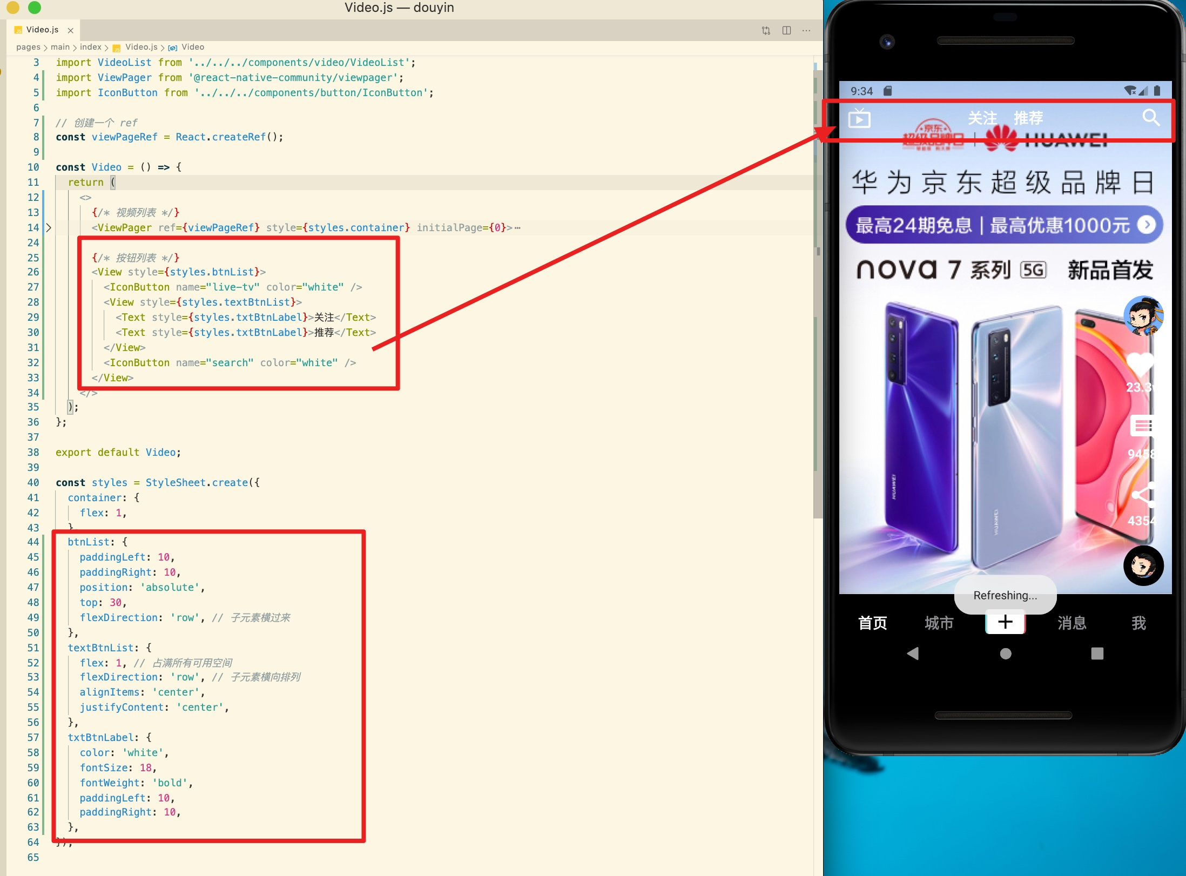Click 'fontSize: 18' line
1186x876 pixels.
pyautogui.click(x=118, y=767)
